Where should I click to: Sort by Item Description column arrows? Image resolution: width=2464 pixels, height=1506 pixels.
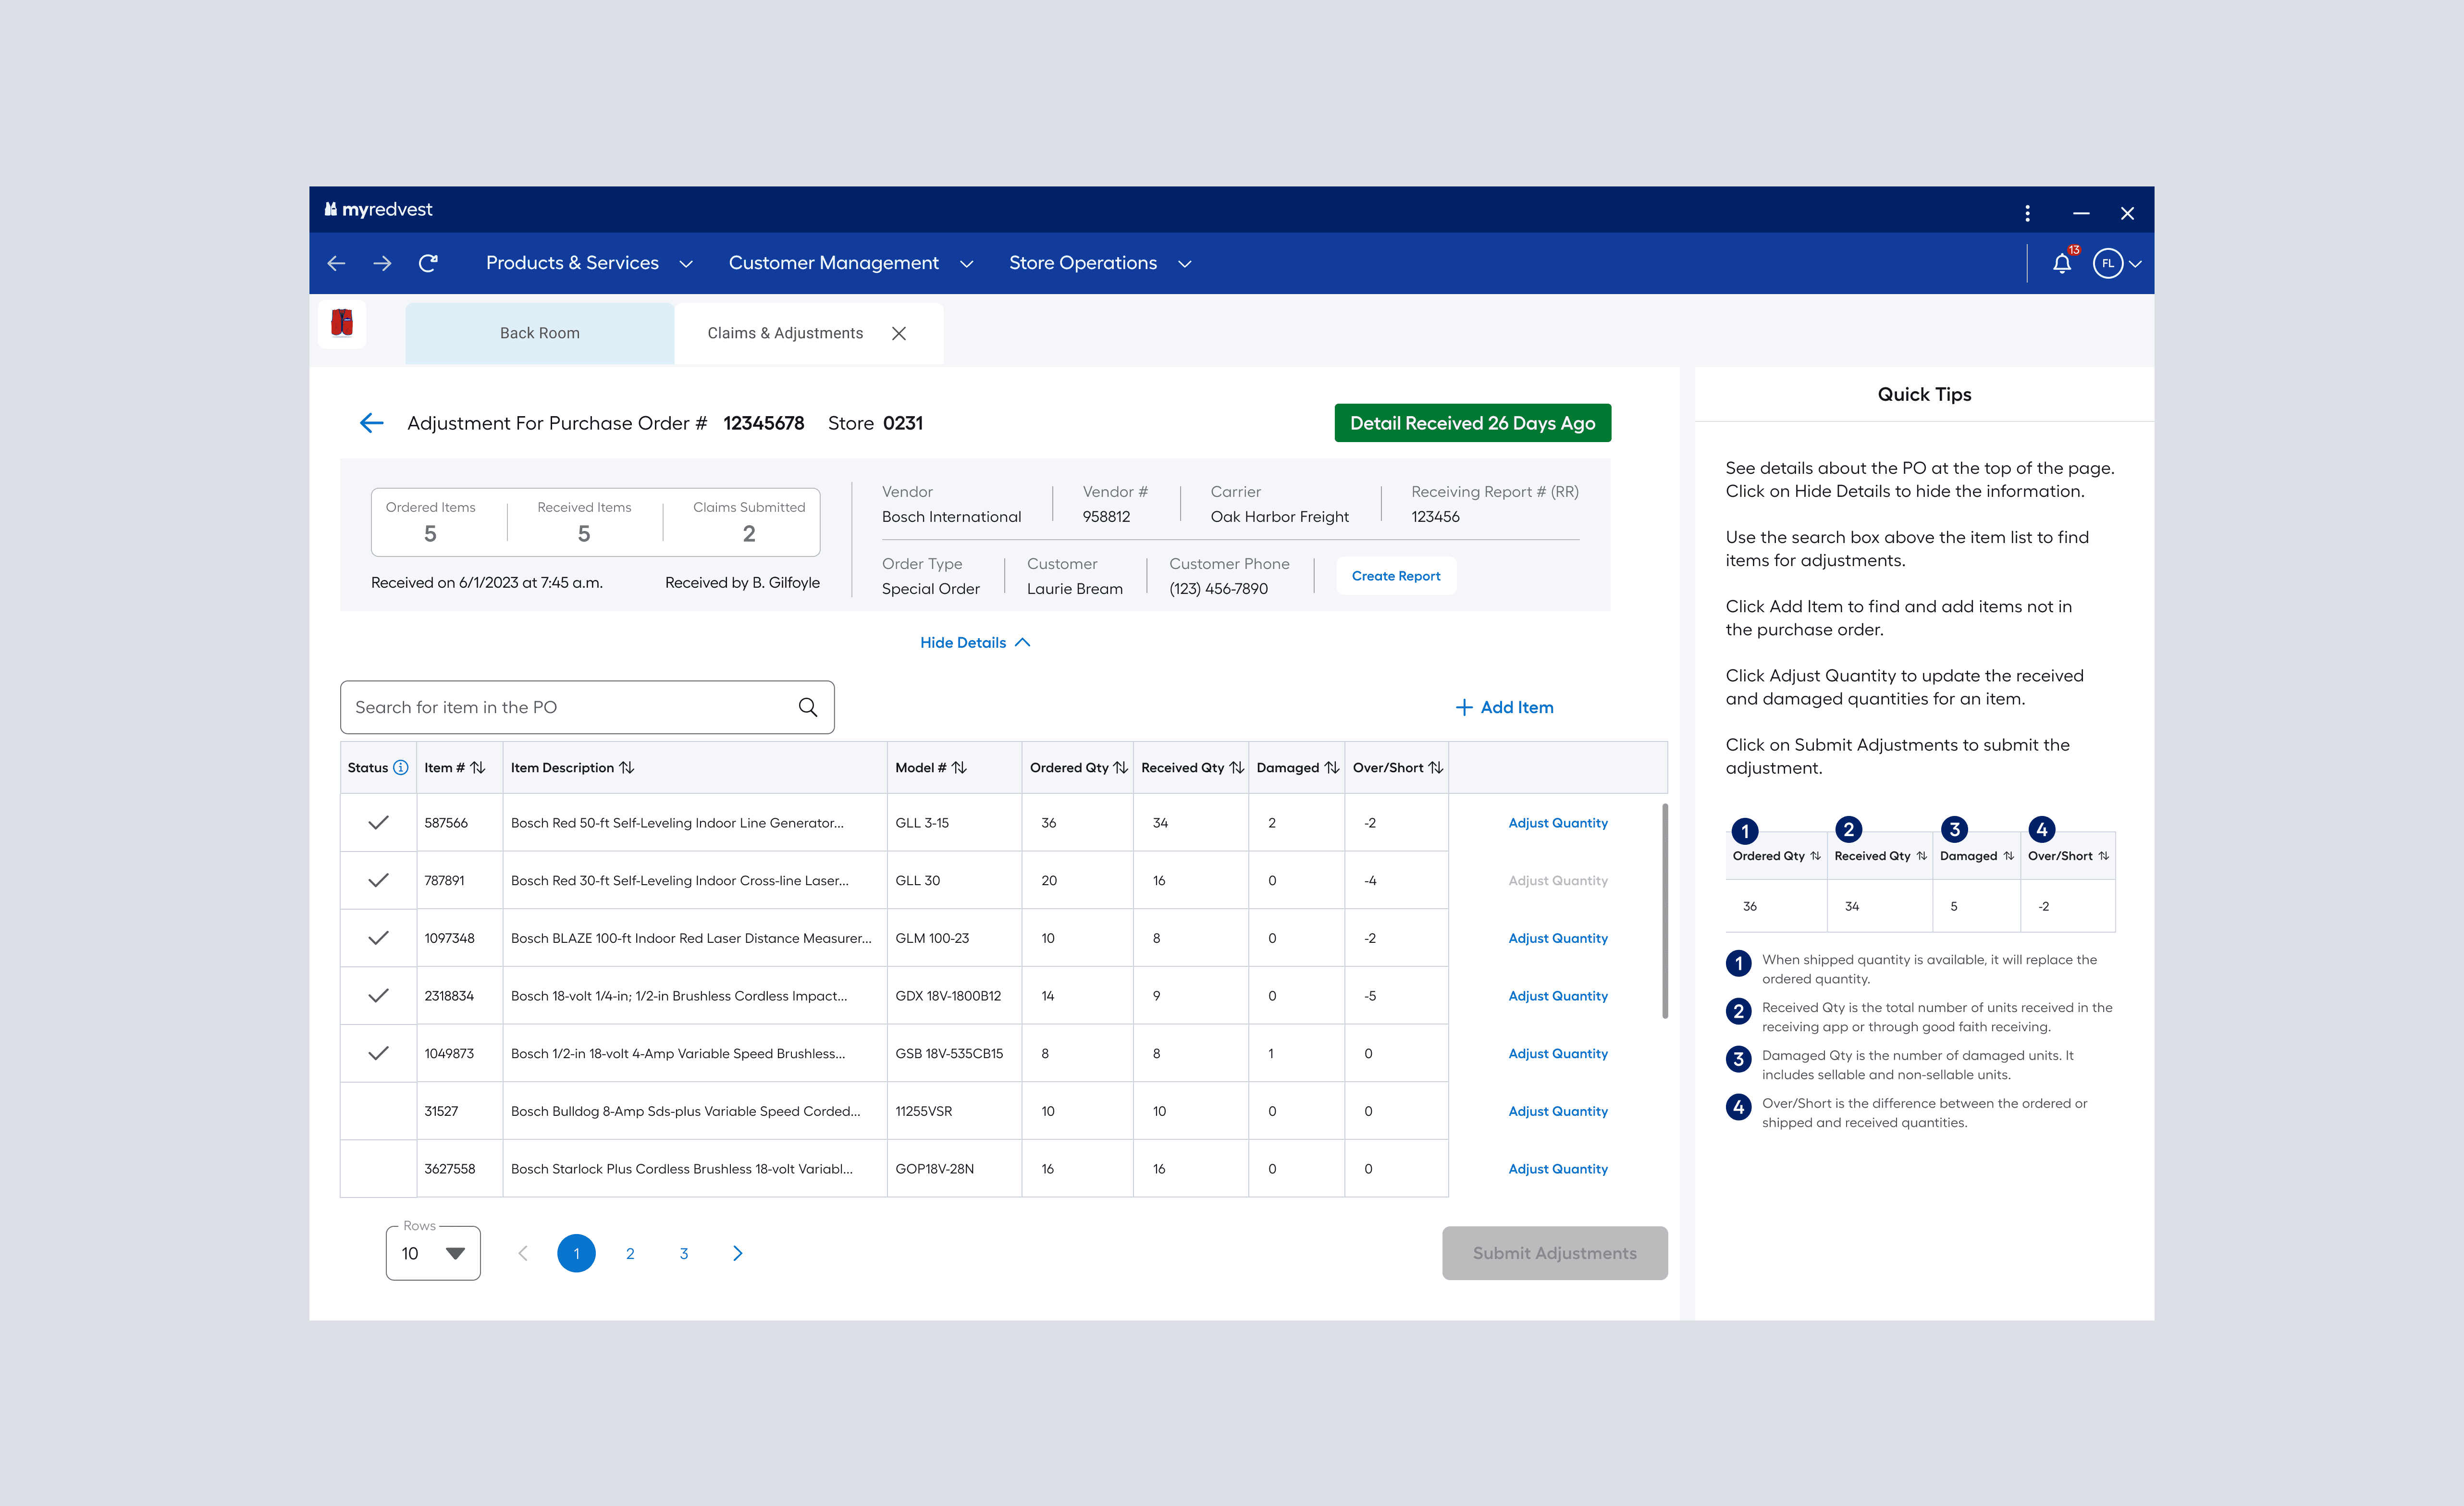click(x=627, y=767)
